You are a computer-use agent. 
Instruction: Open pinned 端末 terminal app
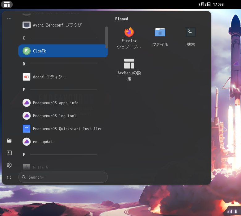pos(191,37)
